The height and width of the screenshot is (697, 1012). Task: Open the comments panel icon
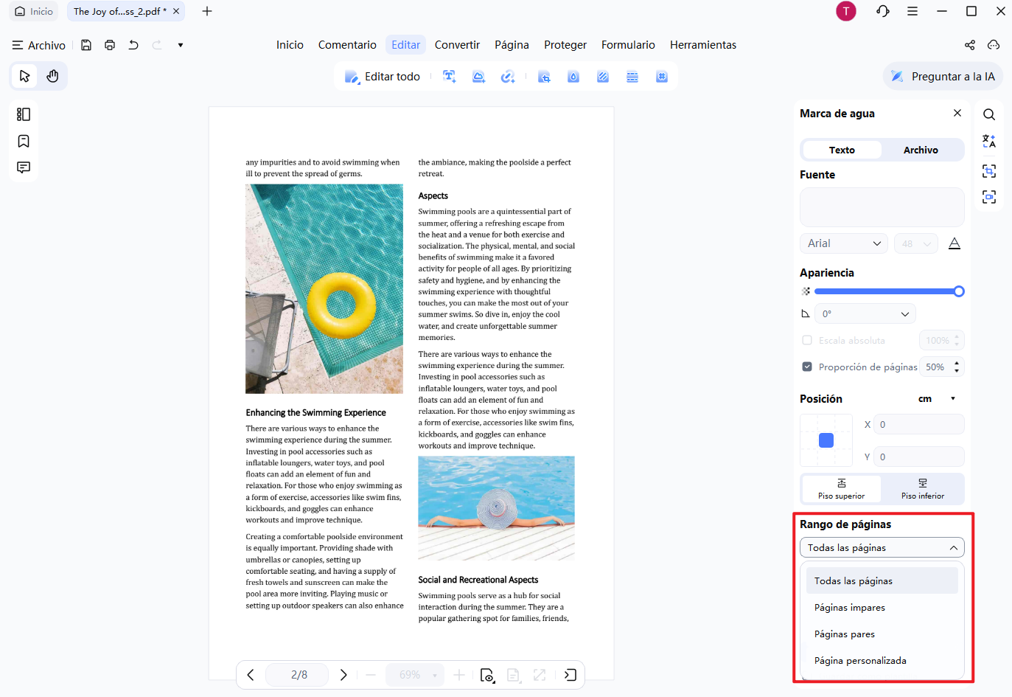(24, 167)
